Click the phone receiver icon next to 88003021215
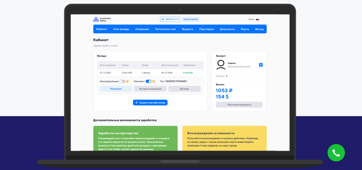Screen dimensions: 362x170 (x=162, y=19)
